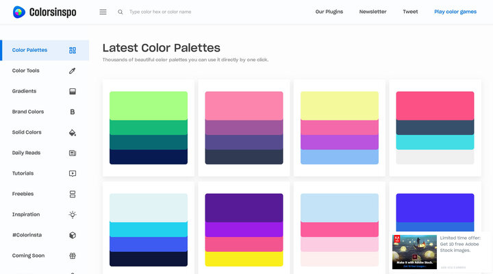Copy yellow swatch in sixth palette
The width and height of the screenshot is (493, 274).
(x=244, y=259)
